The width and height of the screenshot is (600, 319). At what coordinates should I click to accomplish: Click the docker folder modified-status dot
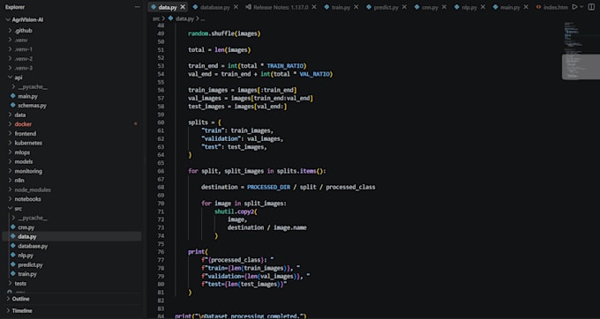coord(136,124)
